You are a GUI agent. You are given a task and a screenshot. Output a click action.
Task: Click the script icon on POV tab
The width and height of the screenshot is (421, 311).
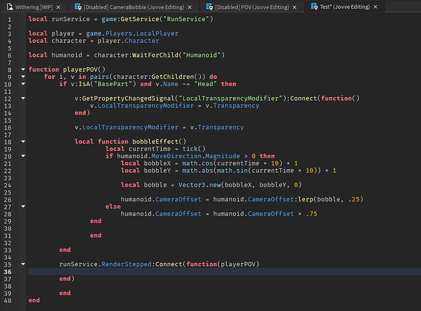tap(209, 7)
